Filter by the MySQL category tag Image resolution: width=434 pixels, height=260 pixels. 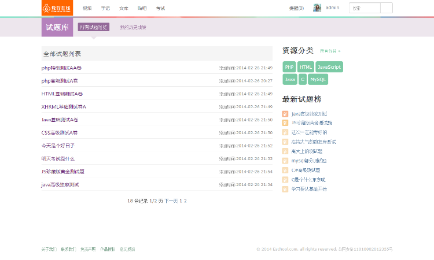[318, 80]
